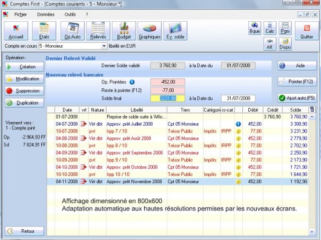Click yellow marker on Approv. prêt Octobre row
Viewport: 321px width, 240px height.
point(238,167)
